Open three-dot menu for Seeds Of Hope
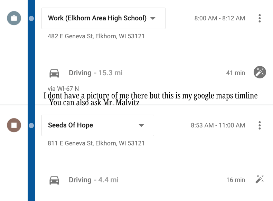 (260, 125)
